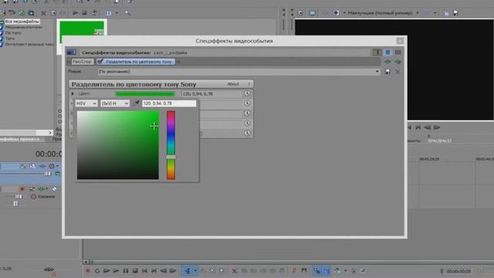Toggle animation clock on the fourth parameter row

tap(247, 123)
